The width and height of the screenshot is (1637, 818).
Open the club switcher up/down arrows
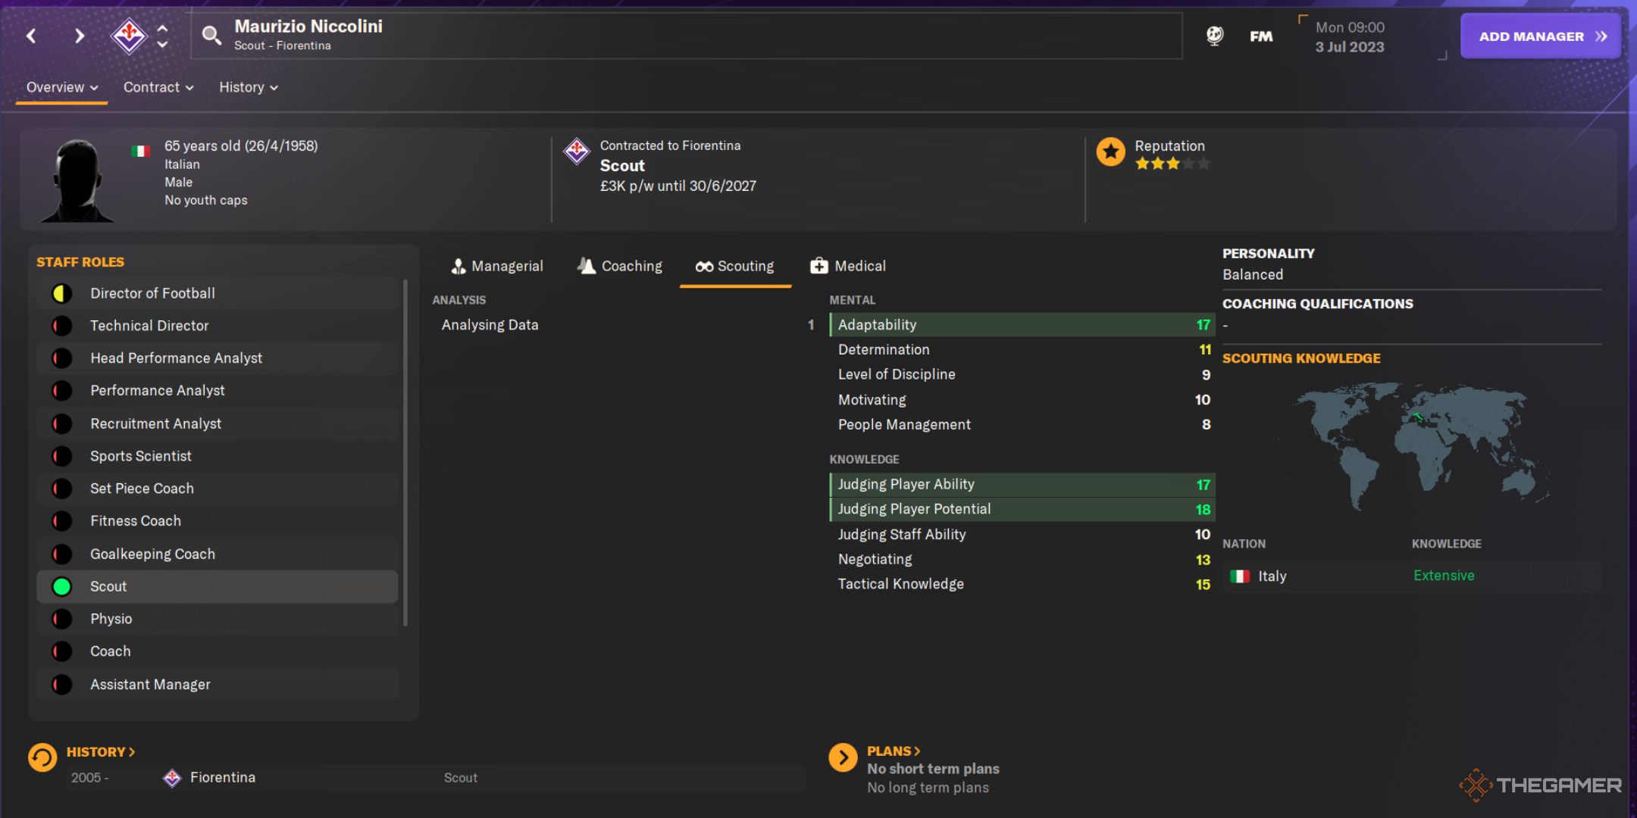162,36
